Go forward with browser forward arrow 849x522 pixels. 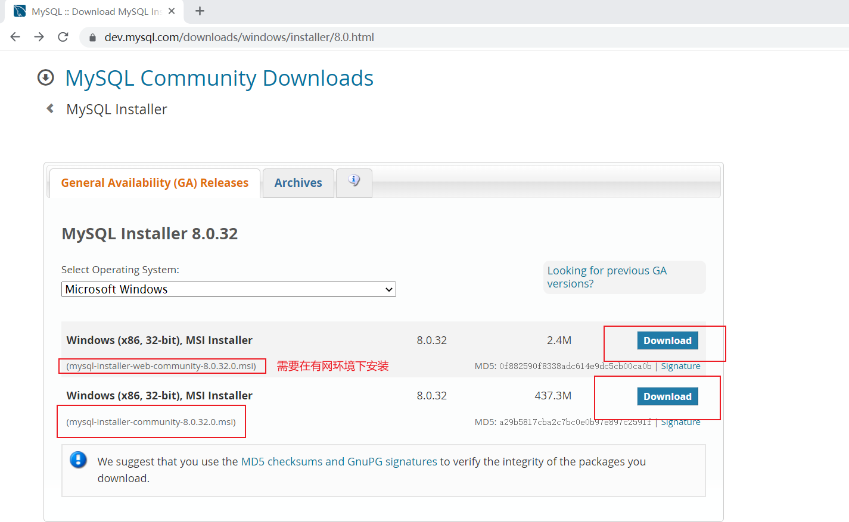click(x=39, y=37)
